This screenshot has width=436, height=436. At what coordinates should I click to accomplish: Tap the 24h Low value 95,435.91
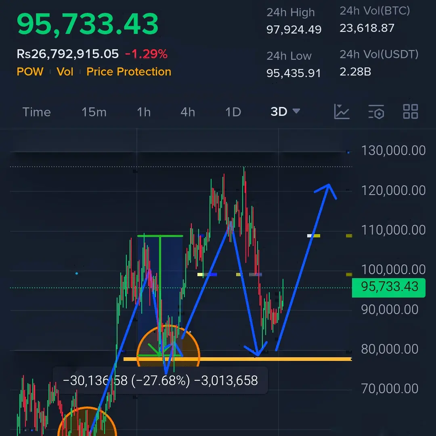(293, 73)
